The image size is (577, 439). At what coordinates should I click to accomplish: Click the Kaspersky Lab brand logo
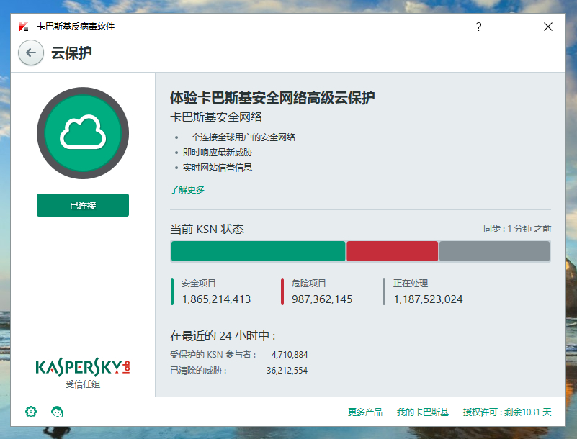(x=83, y=366)
